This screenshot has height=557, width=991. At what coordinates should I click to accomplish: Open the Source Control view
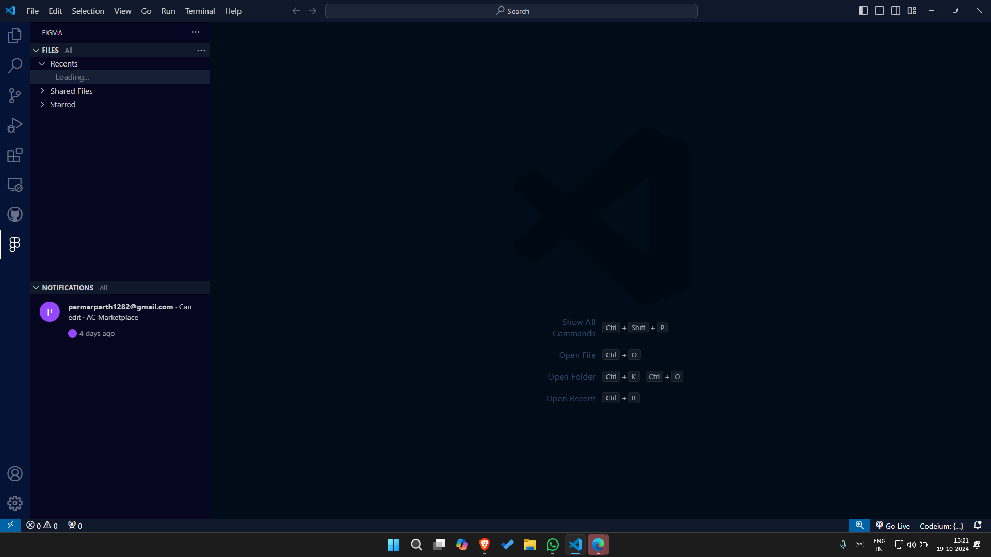pyautogui.click(x=15, y=95)
